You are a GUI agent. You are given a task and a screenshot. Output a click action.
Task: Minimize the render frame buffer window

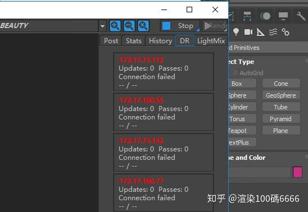pos(164,10)
